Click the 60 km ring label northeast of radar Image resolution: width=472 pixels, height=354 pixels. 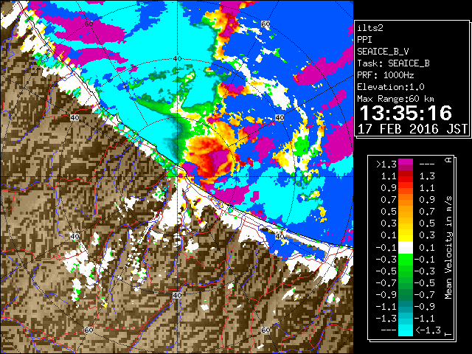click(265, 24)
